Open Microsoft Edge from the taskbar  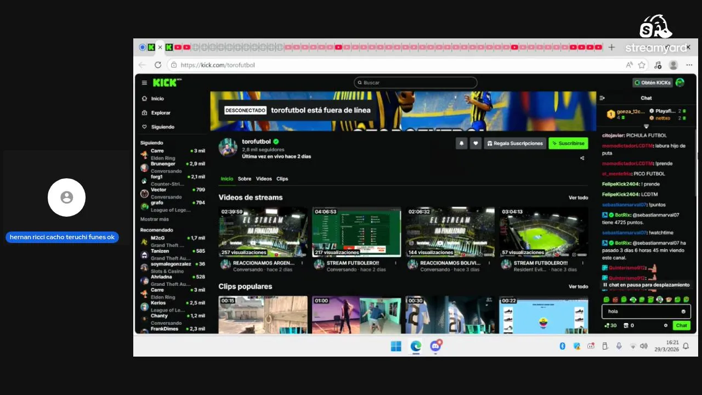(416, 346)
